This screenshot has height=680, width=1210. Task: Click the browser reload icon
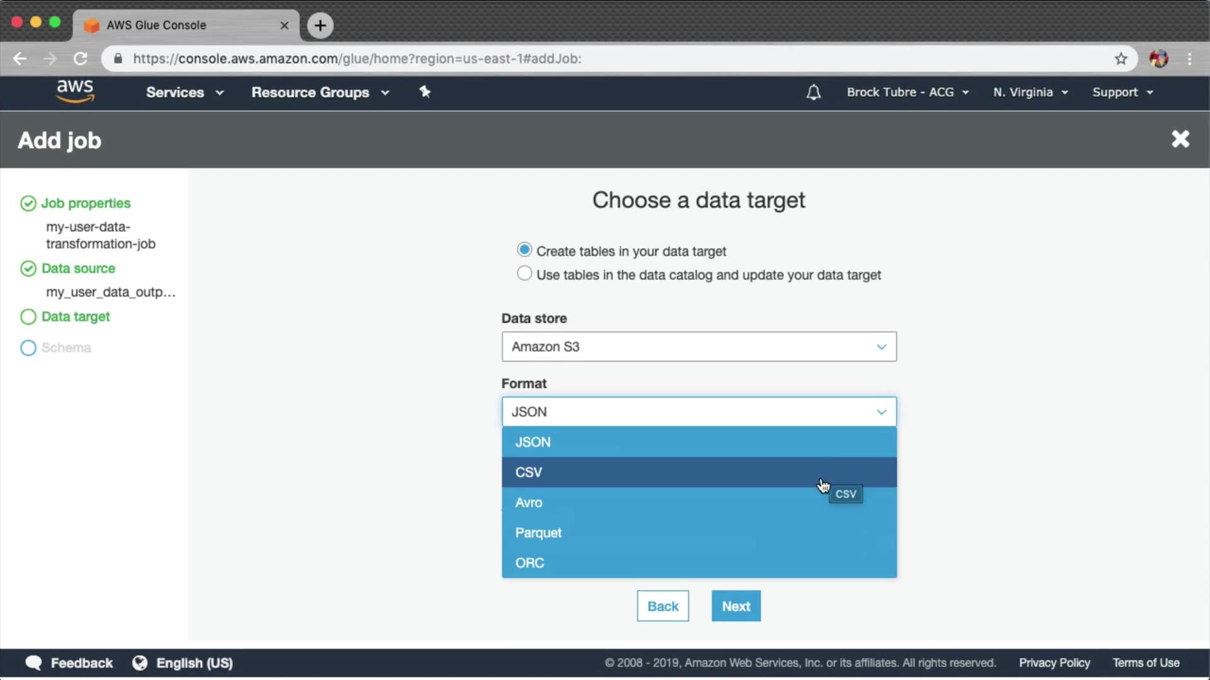(80, 59)
